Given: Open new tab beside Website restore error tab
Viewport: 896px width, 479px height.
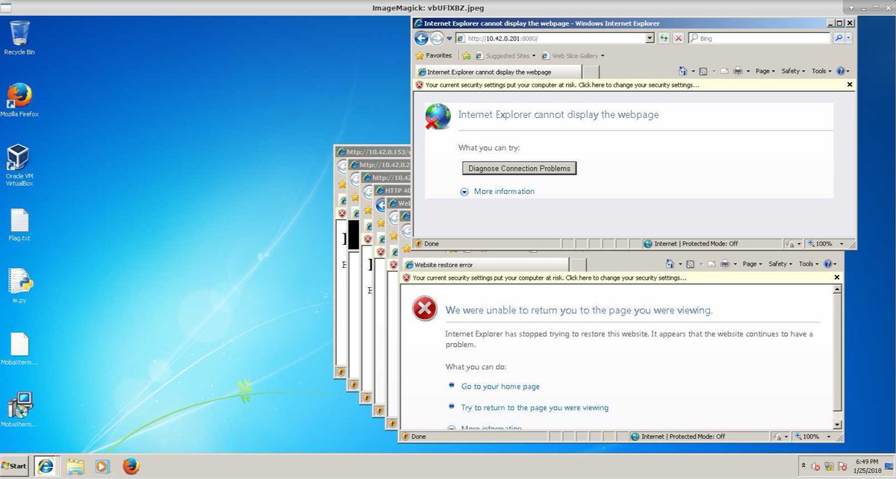Looking at the screenshot, I should 577,264.
